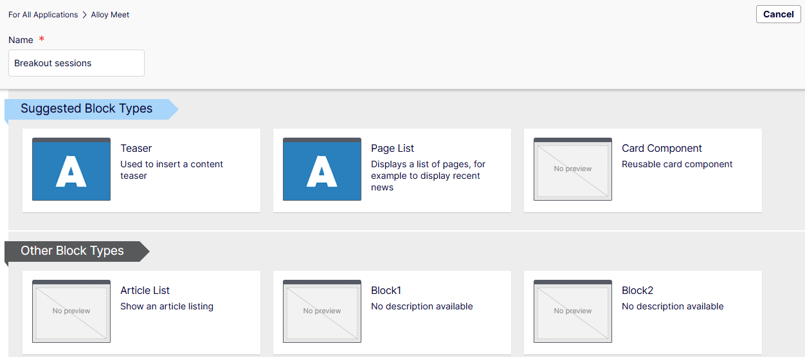Screen dimensions: 805x357
Task: Click the 'Page List' title text
Action: (x=393, y=148)
